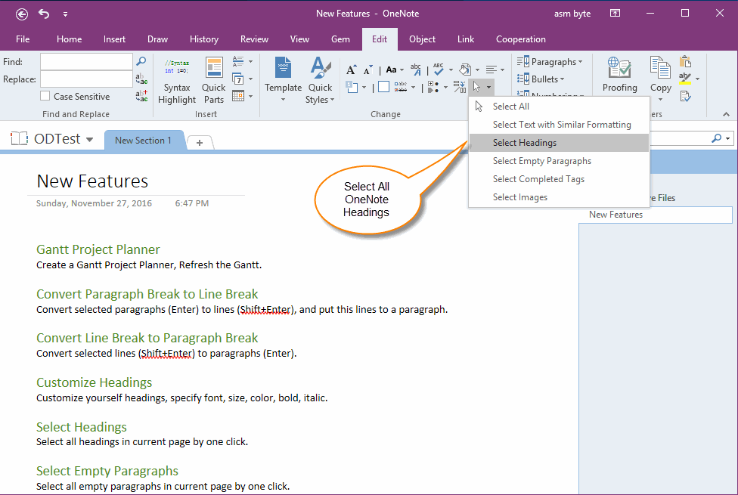Click the ABC spell check icon
Image resolution: width=738 pixels, height=495 pixels.
[x=439, y=70]
